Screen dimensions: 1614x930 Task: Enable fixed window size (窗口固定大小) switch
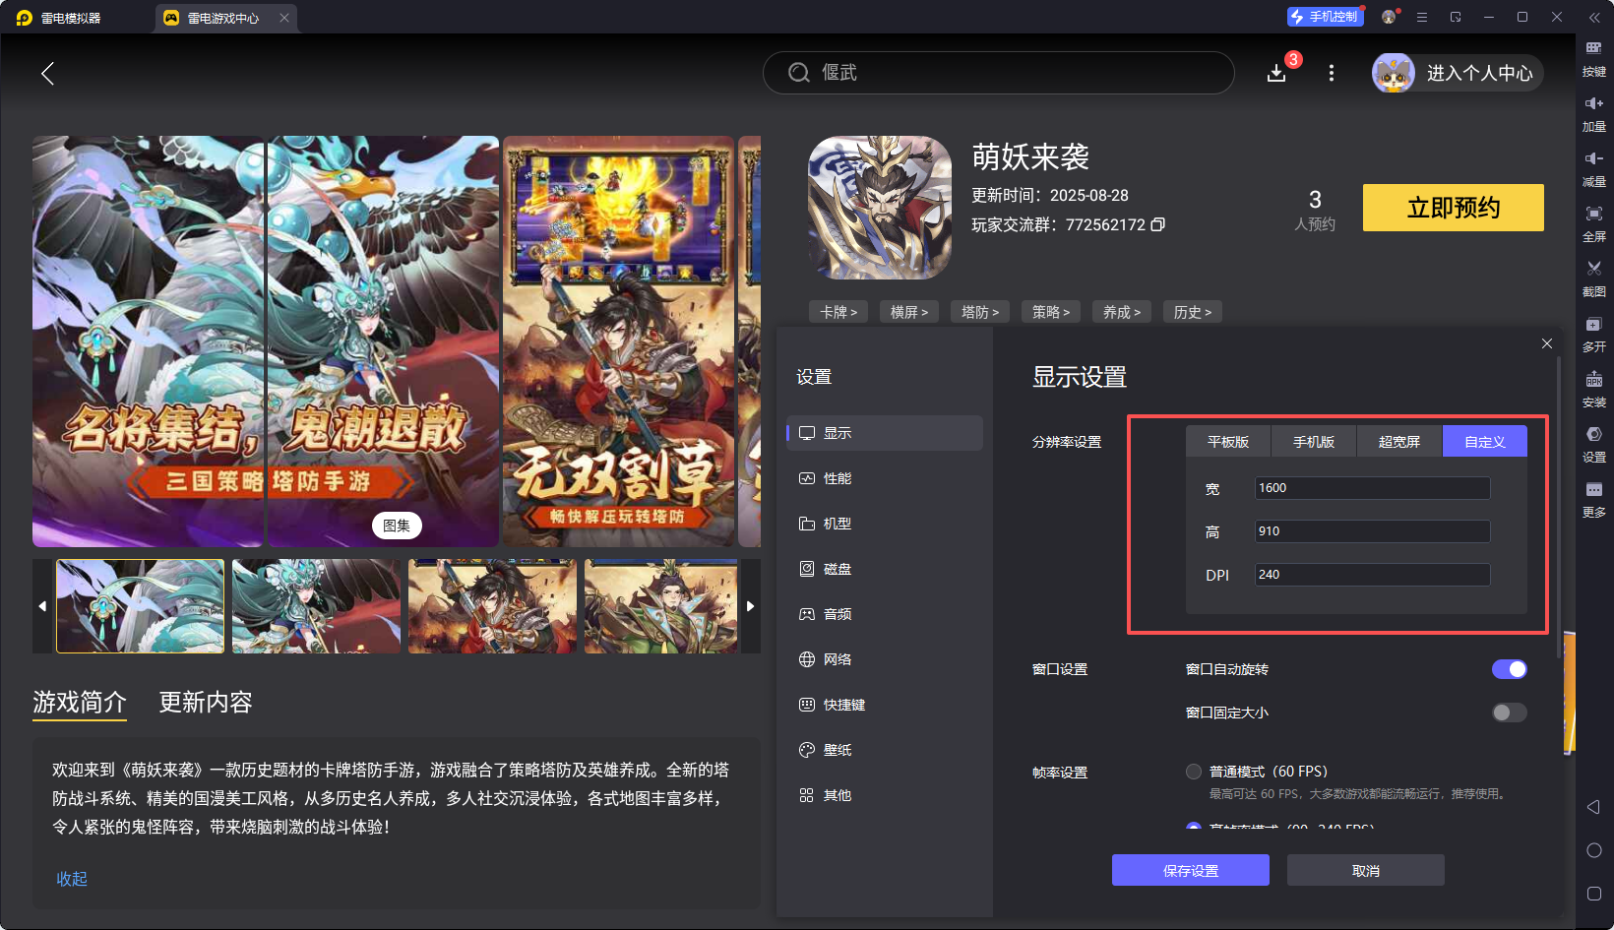[1509, 713]
